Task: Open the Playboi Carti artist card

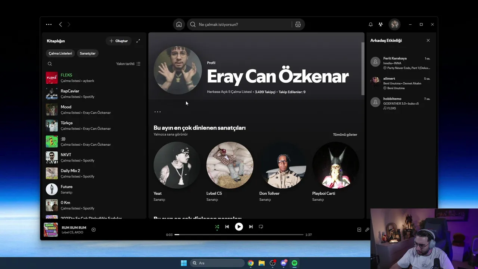Action: click(x=336, y=172)
